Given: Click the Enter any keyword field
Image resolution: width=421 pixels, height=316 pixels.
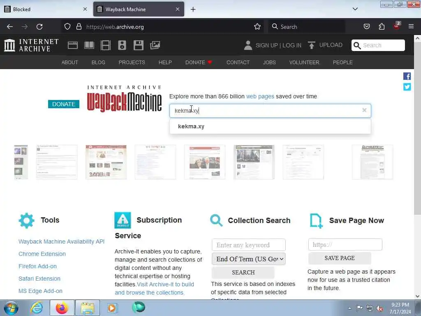Looking at the screenshot, I should tap(249, 245).
